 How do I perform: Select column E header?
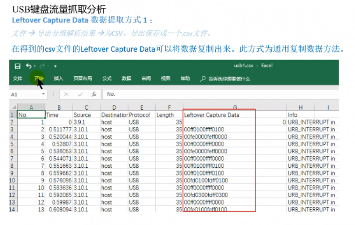pos(142,107)
